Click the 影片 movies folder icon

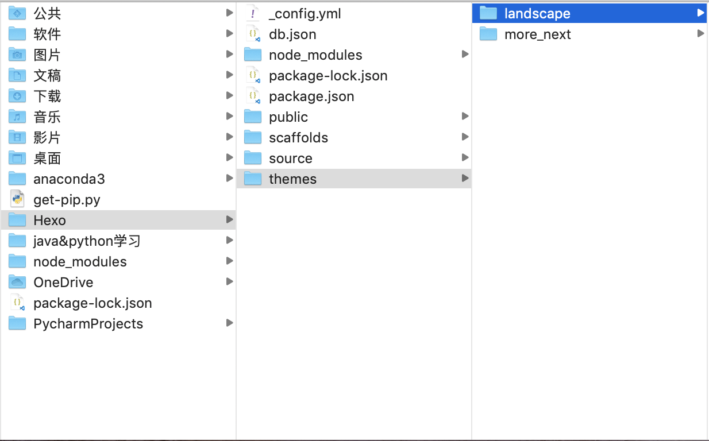[18, 137]
